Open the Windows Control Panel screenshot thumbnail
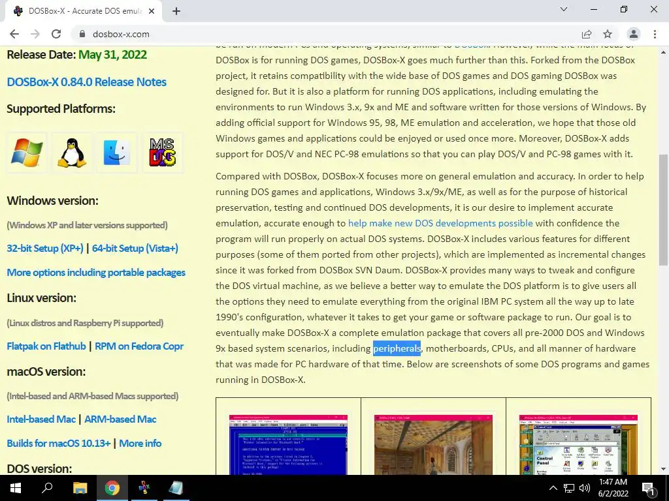 578,445
